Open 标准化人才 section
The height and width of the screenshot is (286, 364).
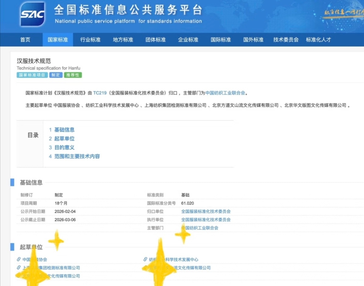click(318, 40)
